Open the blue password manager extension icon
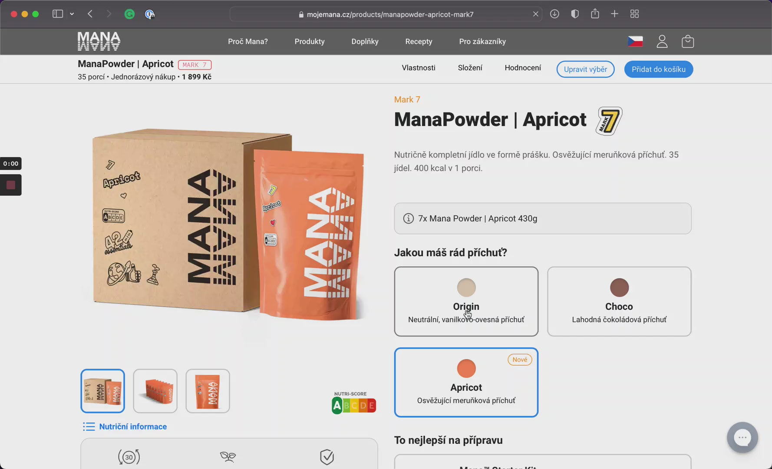 tap(149, 14)
